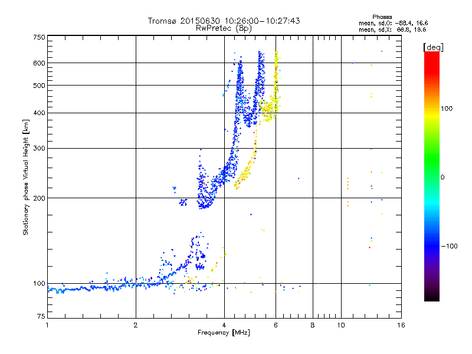Click the '[deg]' colorbar unit label
This screenshot has width=472, height=354.
click(x=433, y=47)
